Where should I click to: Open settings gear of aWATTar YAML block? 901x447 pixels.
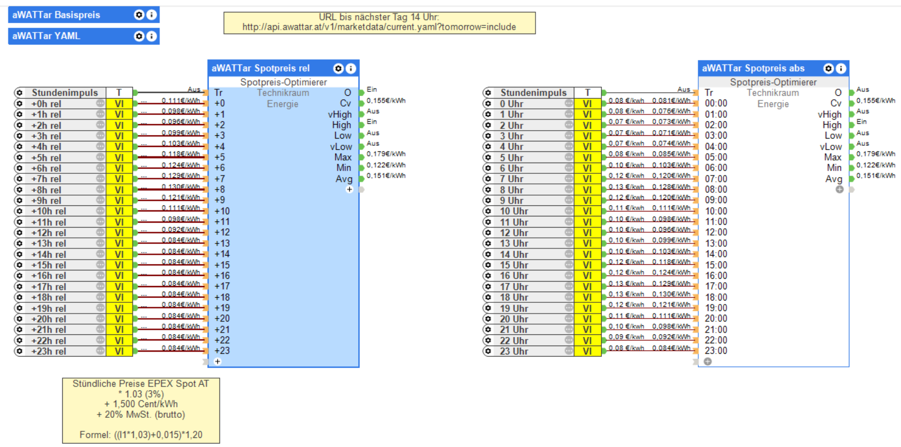[x=139, y=36]
